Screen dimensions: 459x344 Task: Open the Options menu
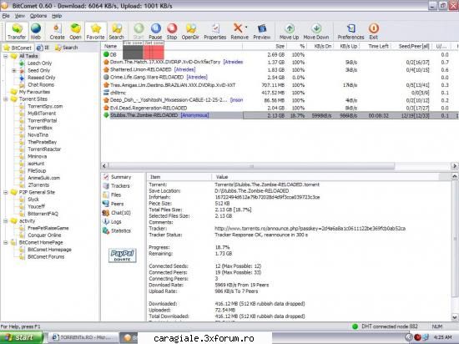[x=38, y=16]
